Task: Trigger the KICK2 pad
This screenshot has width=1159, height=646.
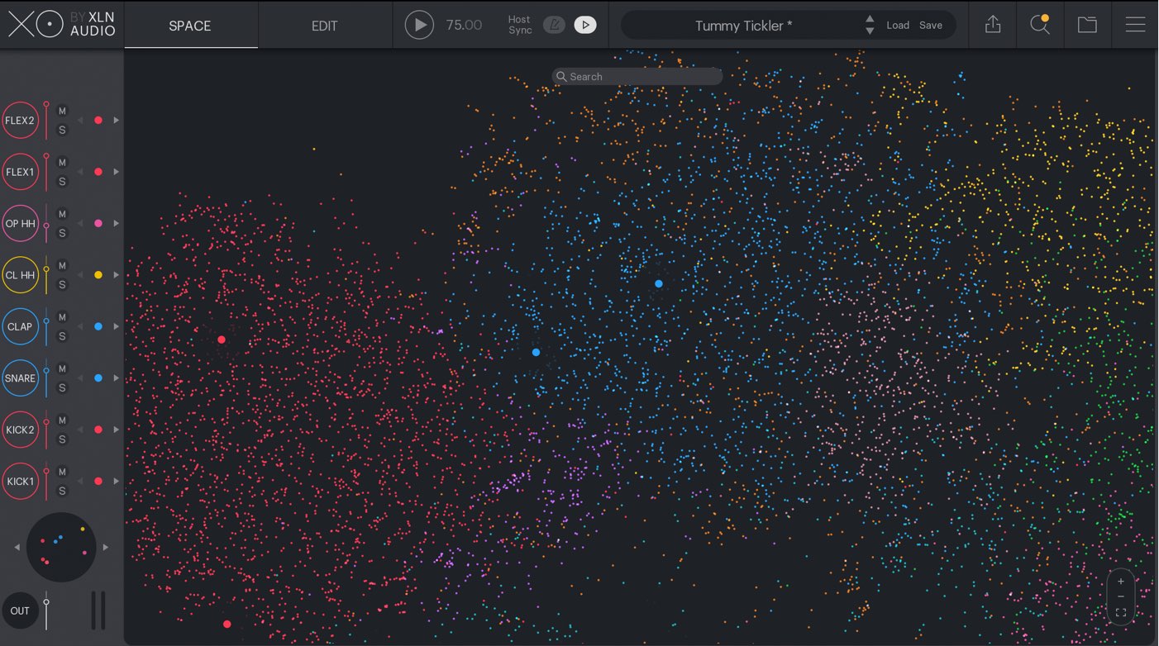Action: pos(20,430)
